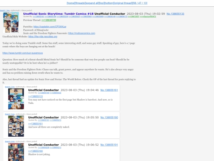Click the paragraph starting 'Sonic and the Freedom Fighters Note'

[x=68, y=71]
